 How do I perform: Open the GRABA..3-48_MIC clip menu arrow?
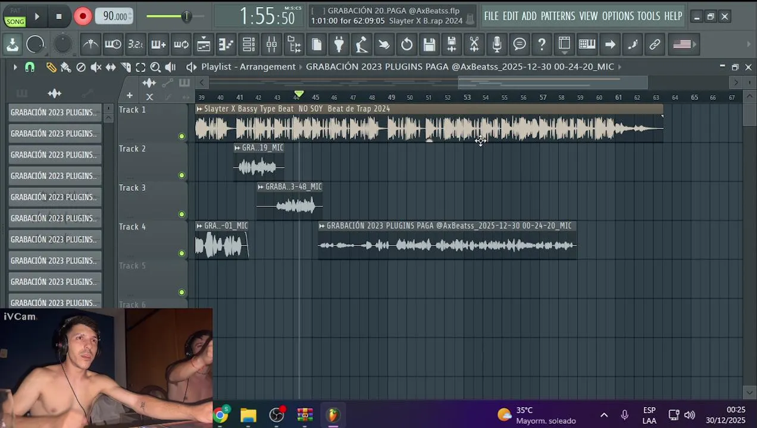pos(261,187)
